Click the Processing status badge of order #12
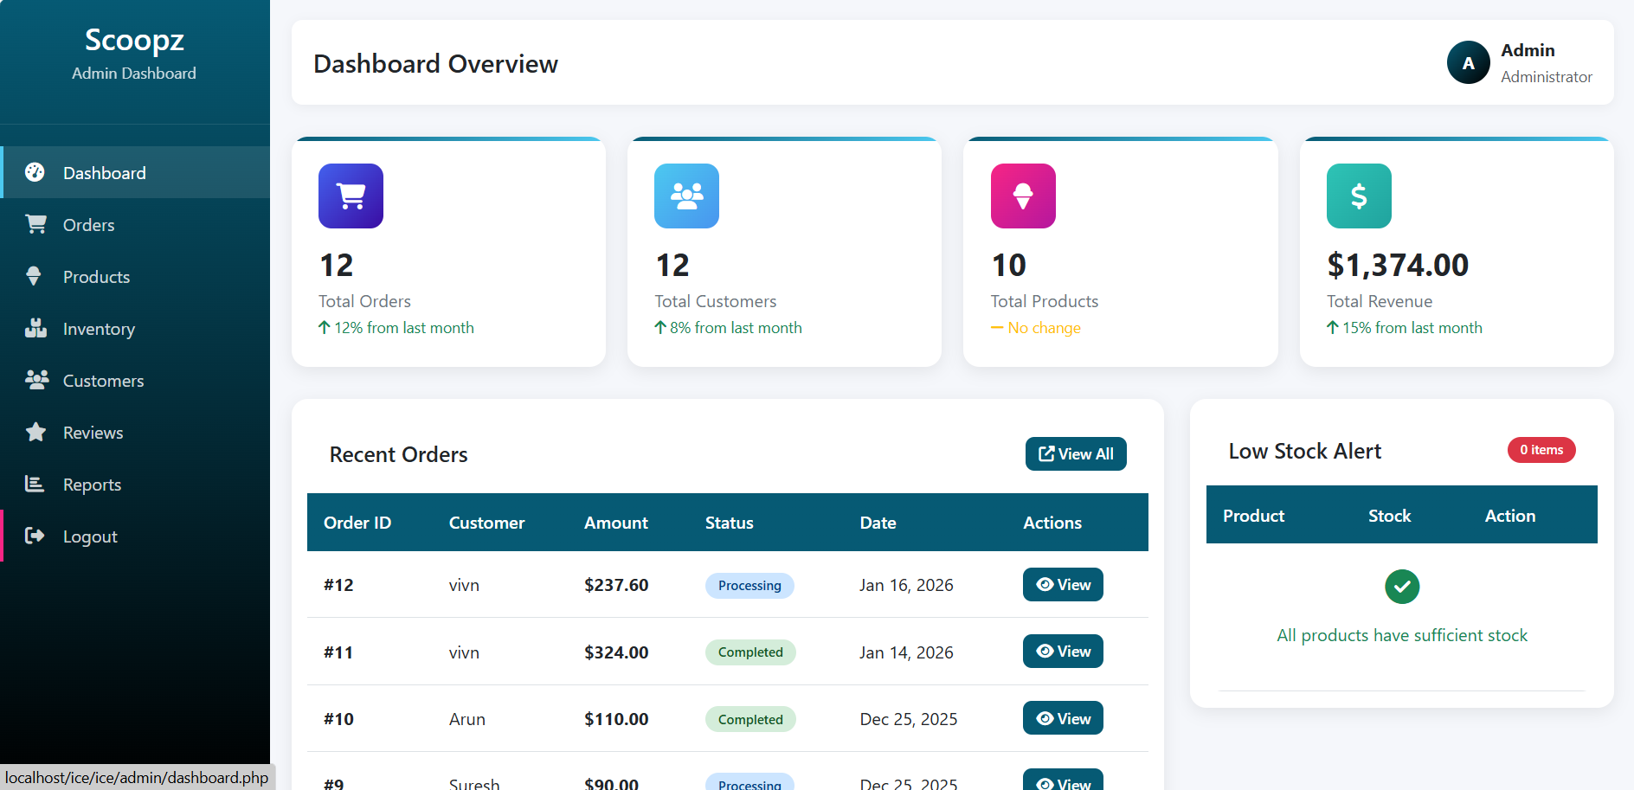Screen dimensions: 1634x790 pos(749,586)
